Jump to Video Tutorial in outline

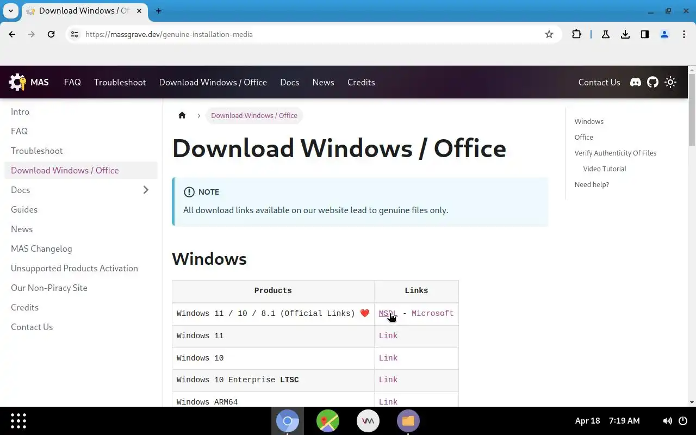coord(605,169)
